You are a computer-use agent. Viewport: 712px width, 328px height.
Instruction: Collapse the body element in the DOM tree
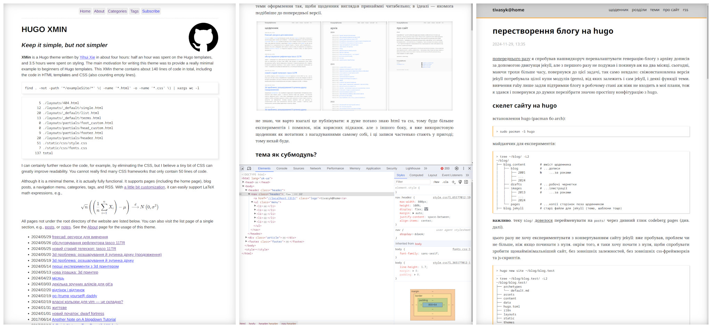(x=243, y=186)
